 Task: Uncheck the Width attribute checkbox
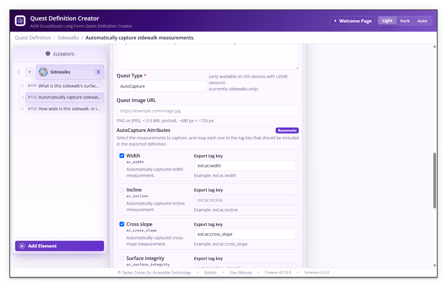(x=122, y=156)
